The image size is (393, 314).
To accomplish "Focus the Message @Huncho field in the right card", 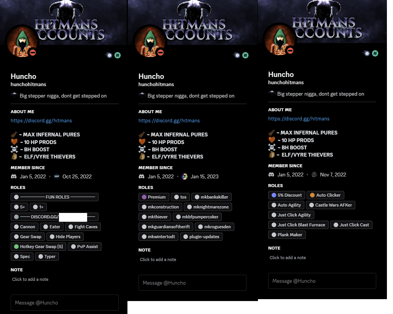I will (322, 281).
